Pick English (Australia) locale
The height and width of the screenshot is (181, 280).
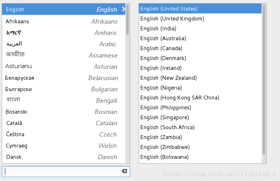coord(200,38)
